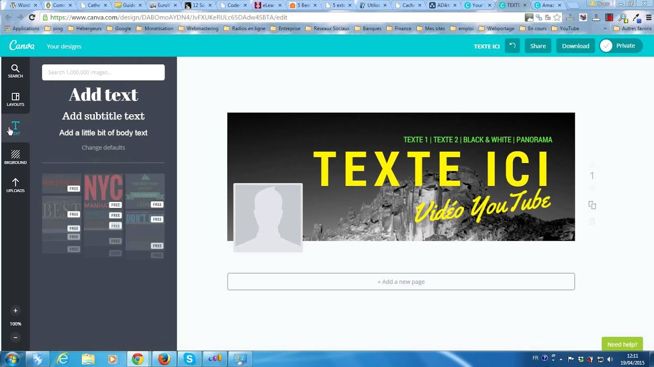Open the media player taskbar icon
The height and width of the screenshot is (367, 654).
point(112,359)
